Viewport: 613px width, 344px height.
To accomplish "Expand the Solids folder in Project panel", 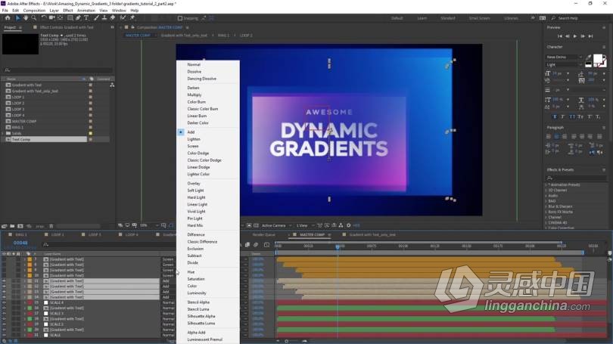I will (x=4, y=134).
